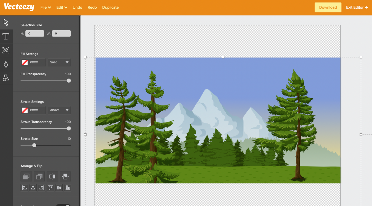Align objects to left edge
The image size is (372, 206).
tap(24, 187)
